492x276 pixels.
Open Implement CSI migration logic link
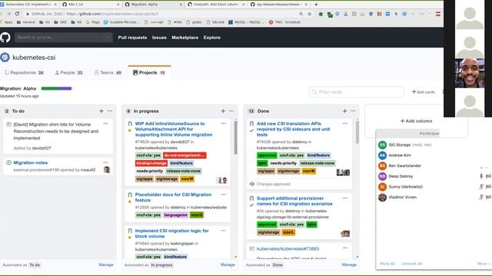172,233
